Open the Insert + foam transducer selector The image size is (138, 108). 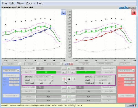[105, 64]
